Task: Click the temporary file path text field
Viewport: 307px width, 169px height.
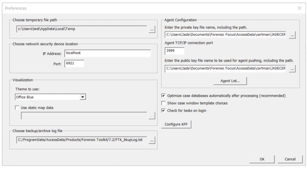Action: point(81,29)
